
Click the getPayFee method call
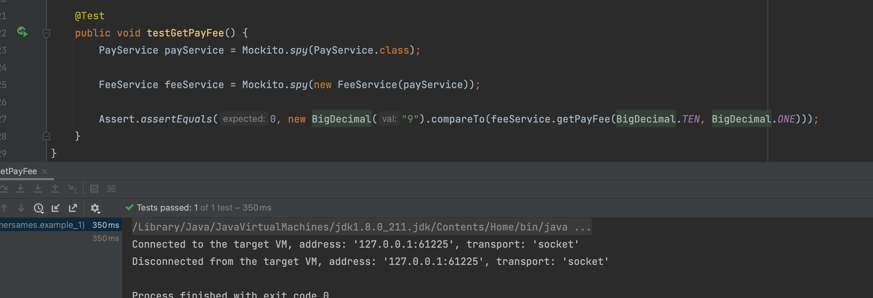point(583,119)
